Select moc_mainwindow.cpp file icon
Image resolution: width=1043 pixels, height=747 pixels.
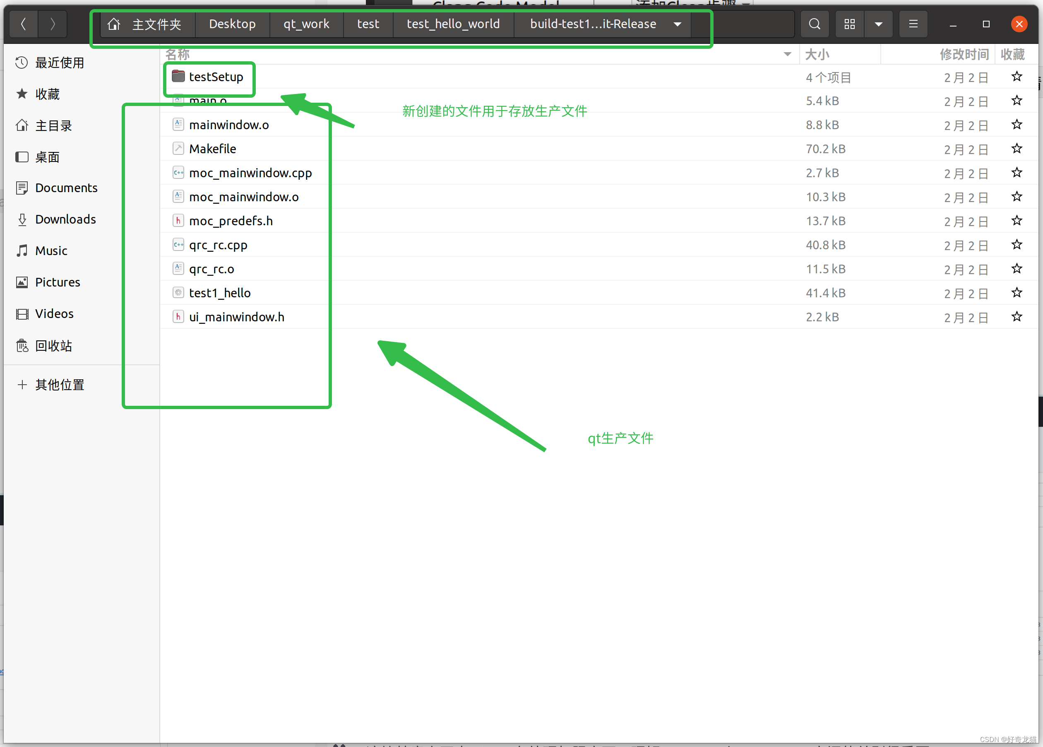pos(178,173)
